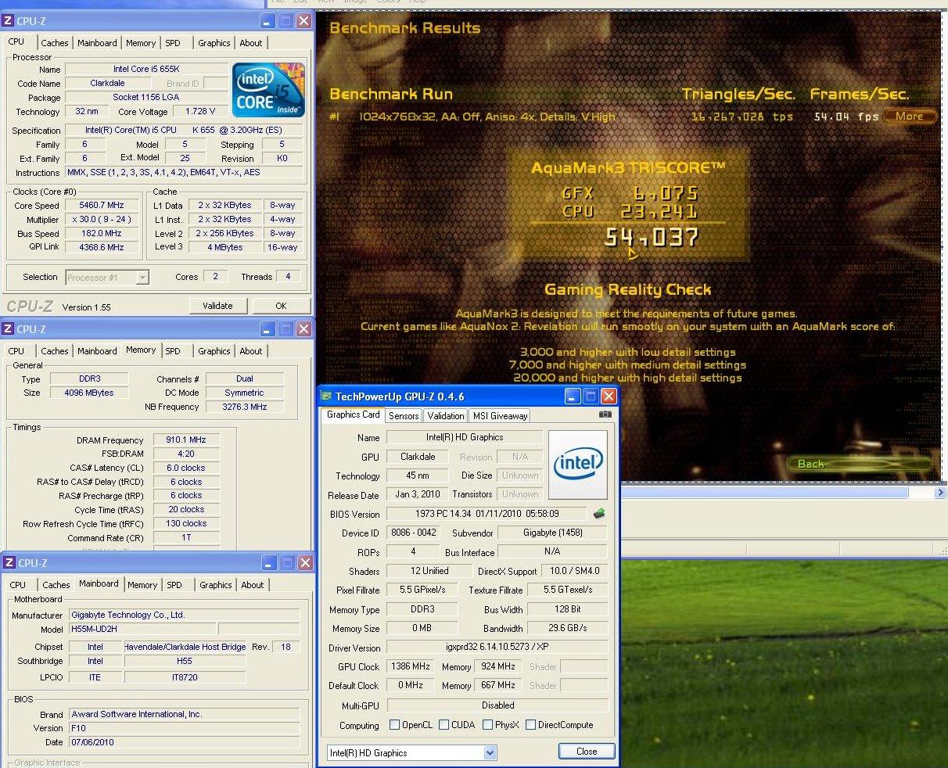Viewport: 948px width, 768px height.
Task: Click the Multiplier value x 30.0
Action: coord(102,220)
